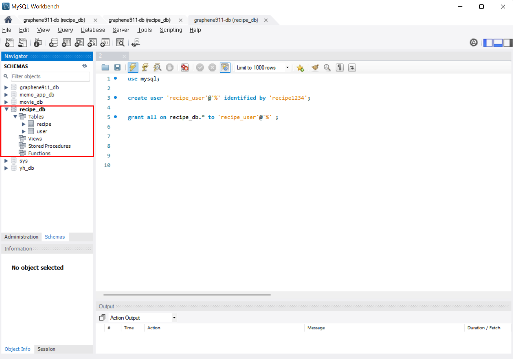Screen dimensions: 513x359
Task: Select Stored Procedures in recipe_db
Action: tap(49, 146)
